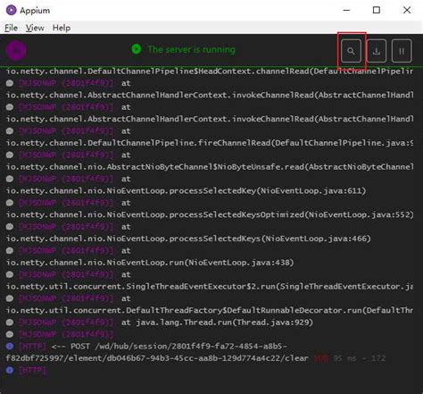
Task: Click the blue info icon beside the last HTTP entry
Action: pos(10,370)
